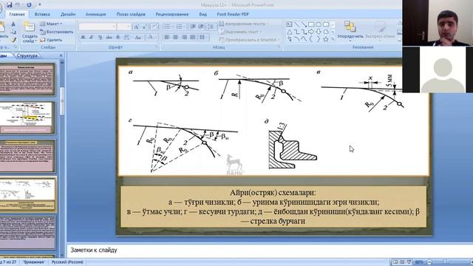Click the Удалить slide button
The height and width of the screenshot is (266, 473).
(x=51, y=40)
